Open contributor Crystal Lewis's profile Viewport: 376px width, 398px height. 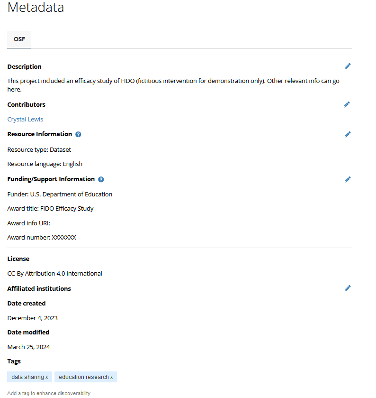[25, 120]
